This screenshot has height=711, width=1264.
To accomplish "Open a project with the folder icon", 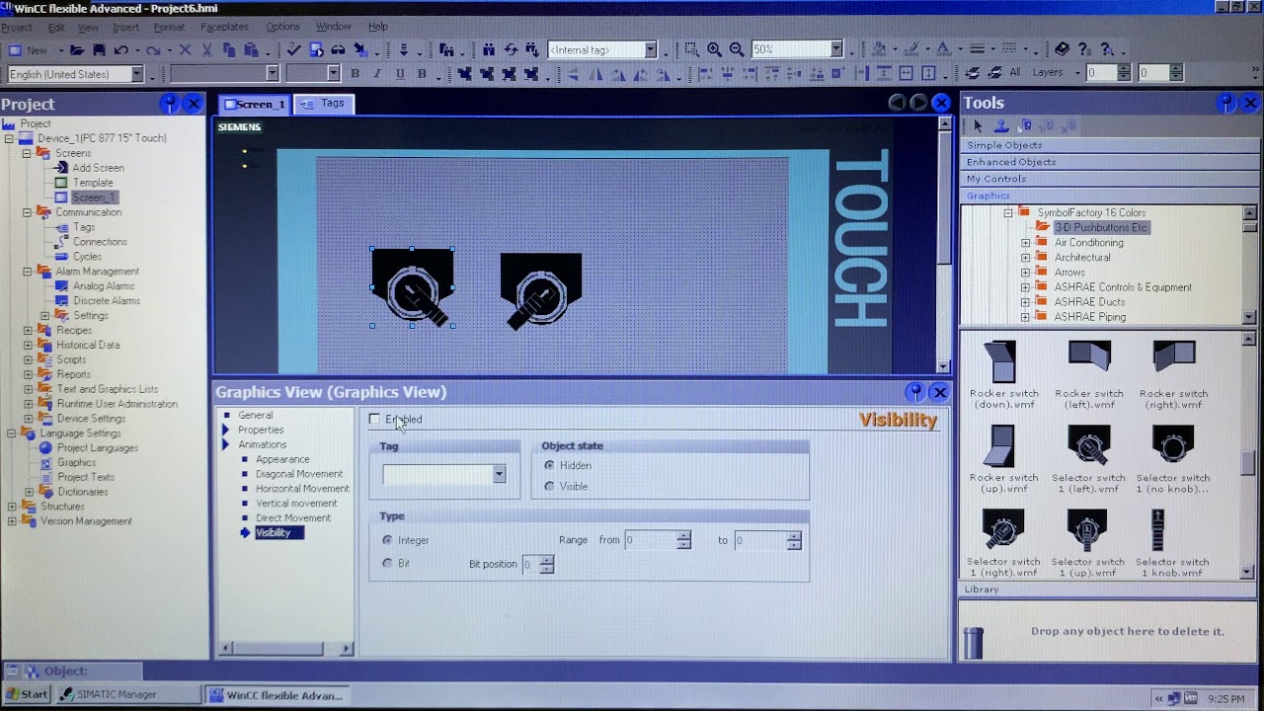I will coord(77,49).
